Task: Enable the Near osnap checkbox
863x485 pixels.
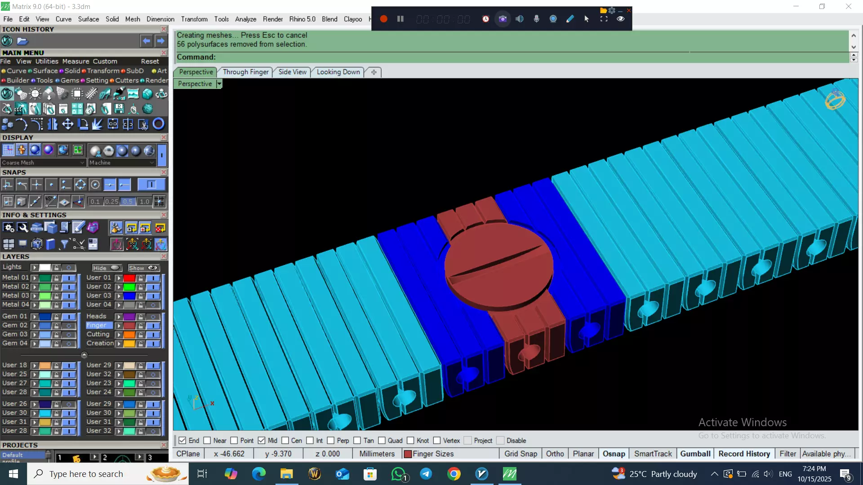Action: coord(207,441)
